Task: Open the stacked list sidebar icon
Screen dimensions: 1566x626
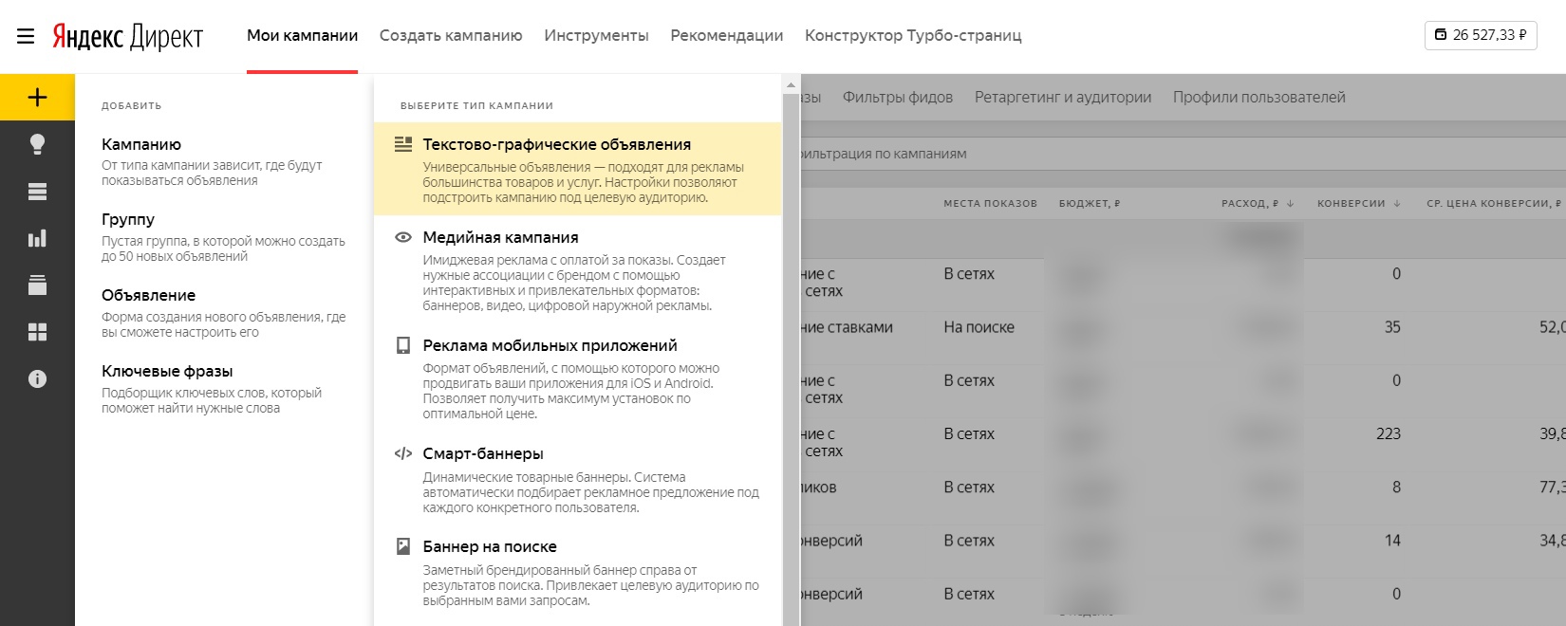Action: pyautogui.click(x=37, y=192)
